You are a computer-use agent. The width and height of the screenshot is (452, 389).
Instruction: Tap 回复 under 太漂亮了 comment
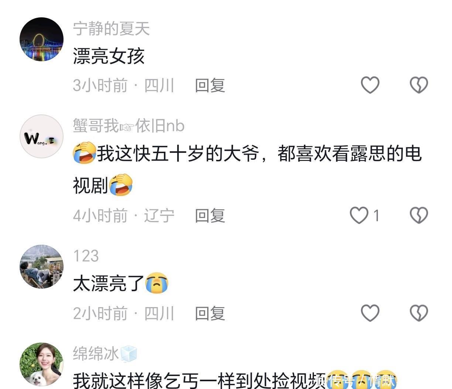[210, 313]
